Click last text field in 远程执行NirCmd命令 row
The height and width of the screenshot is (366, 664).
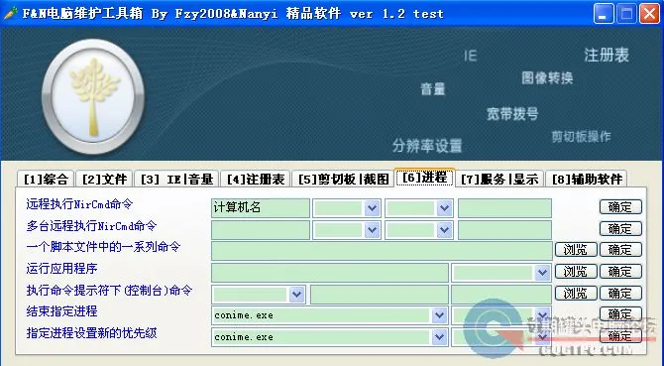click(504, 208)
